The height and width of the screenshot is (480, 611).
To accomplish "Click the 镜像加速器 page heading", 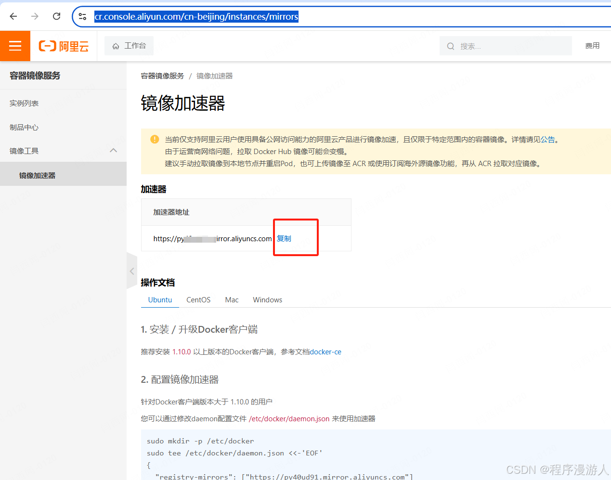I will (x=183, y=103).
